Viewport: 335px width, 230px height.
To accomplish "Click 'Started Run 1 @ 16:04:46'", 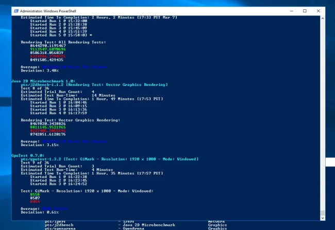I will click(59, 102).
